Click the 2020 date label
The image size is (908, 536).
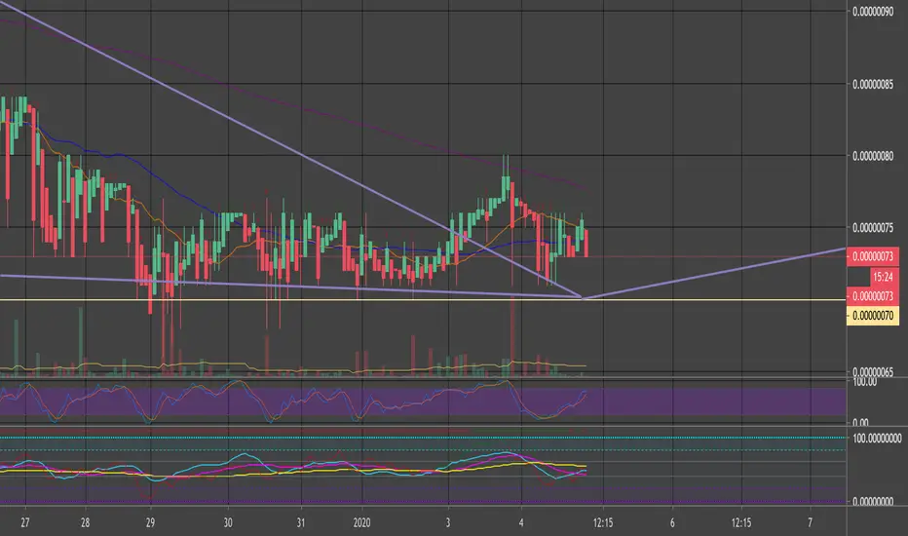click(x=361, y=522)
